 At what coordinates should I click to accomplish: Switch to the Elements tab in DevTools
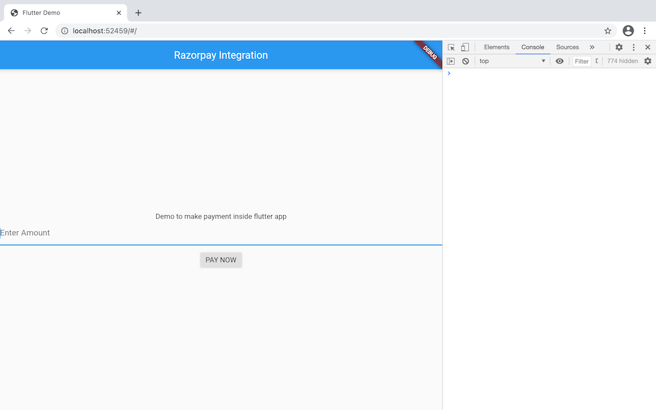pos(496,47)
